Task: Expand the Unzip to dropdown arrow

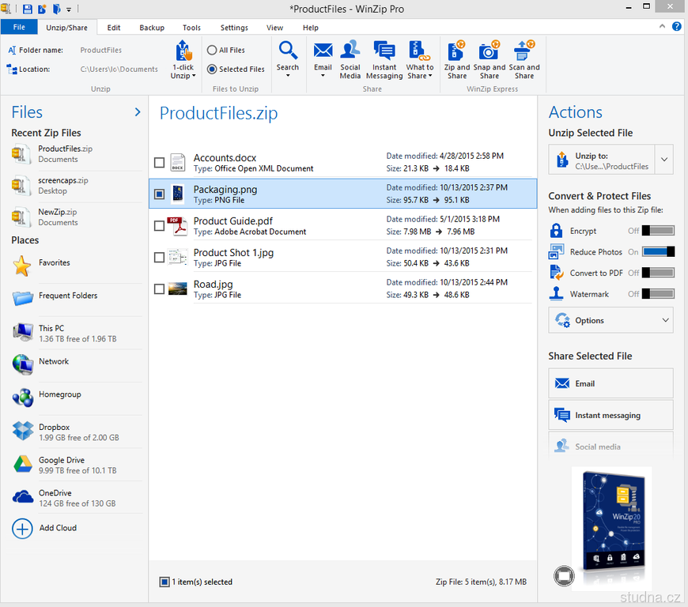Action: click(x=664, y=160)
